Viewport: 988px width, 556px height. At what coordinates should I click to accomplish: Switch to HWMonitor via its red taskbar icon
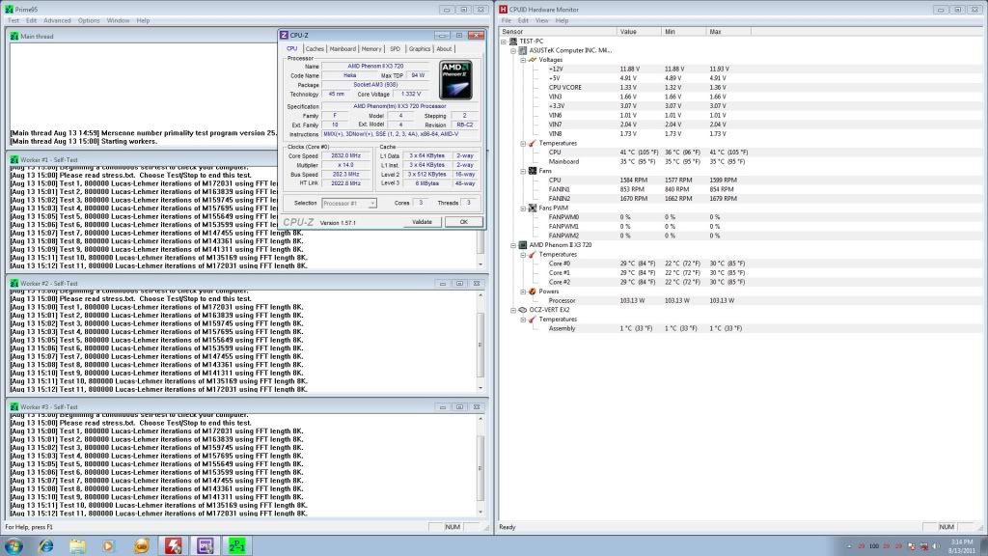click(x=174, y=546)
